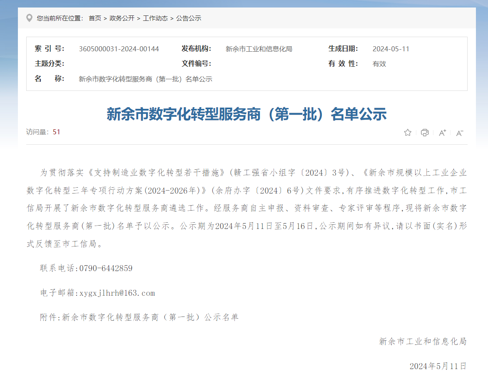Click validity value 有效
488x387 pixels.
379,64
